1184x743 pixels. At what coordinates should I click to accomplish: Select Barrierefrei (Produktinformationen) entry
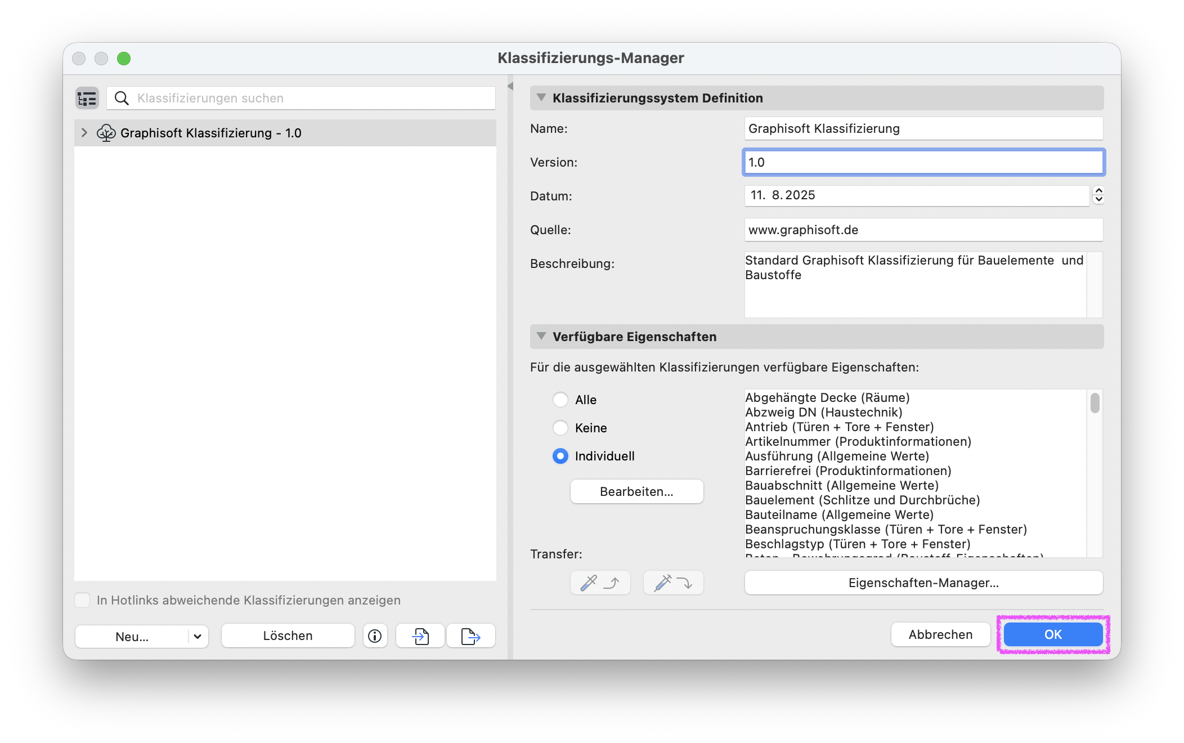coord(848,471)
